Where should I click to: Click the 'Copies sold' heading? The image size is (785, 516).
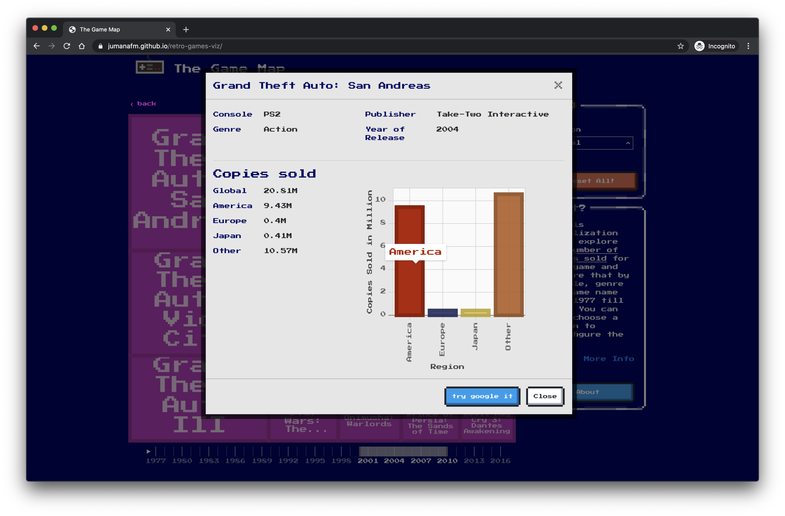click(264, 174)
